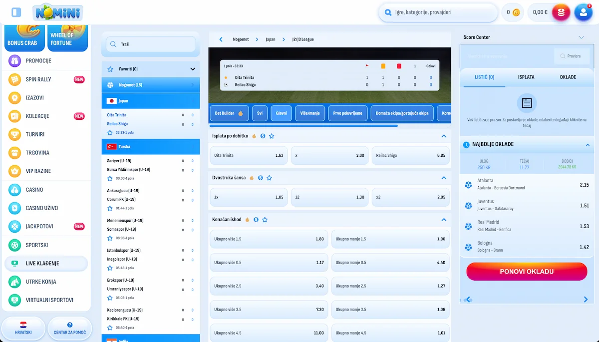
Task: Click the Traži search field
Action: tap(155, 44)
